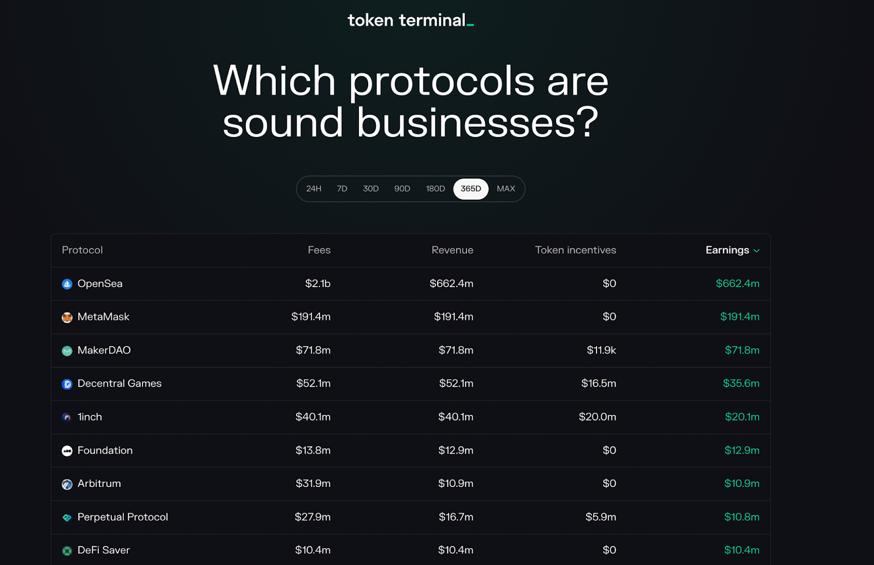Click the 1inch logo icon
874x565 pixels.
[x=67, y=418]
